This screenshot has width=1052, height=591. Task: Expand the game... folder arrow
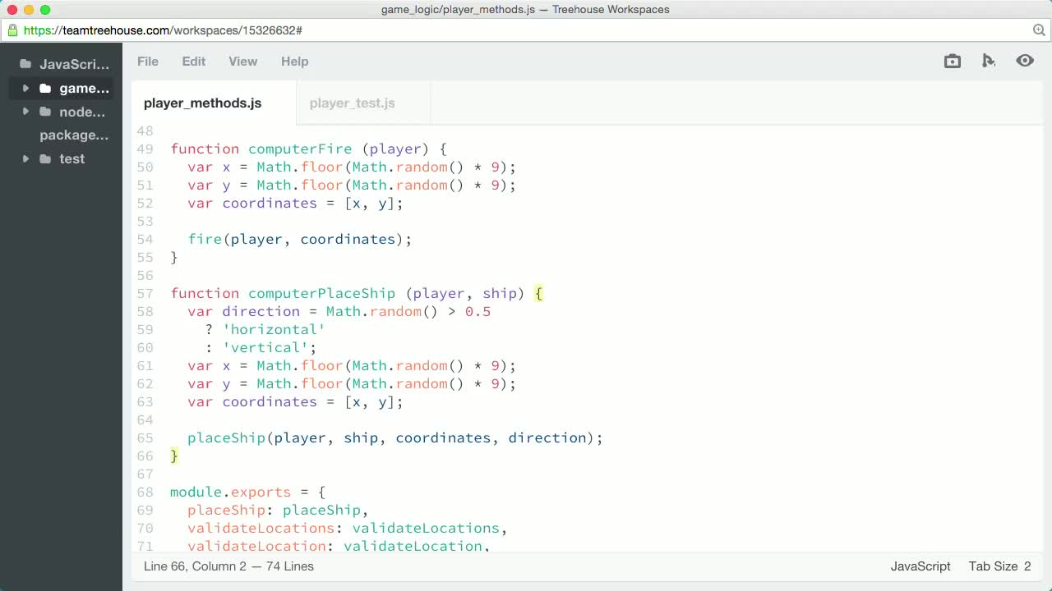tap(25, 88)
